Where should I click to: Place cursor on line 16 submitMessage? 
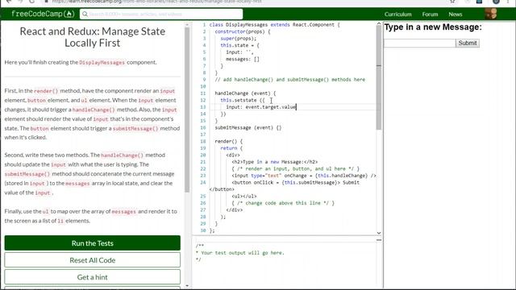(248, 127)
